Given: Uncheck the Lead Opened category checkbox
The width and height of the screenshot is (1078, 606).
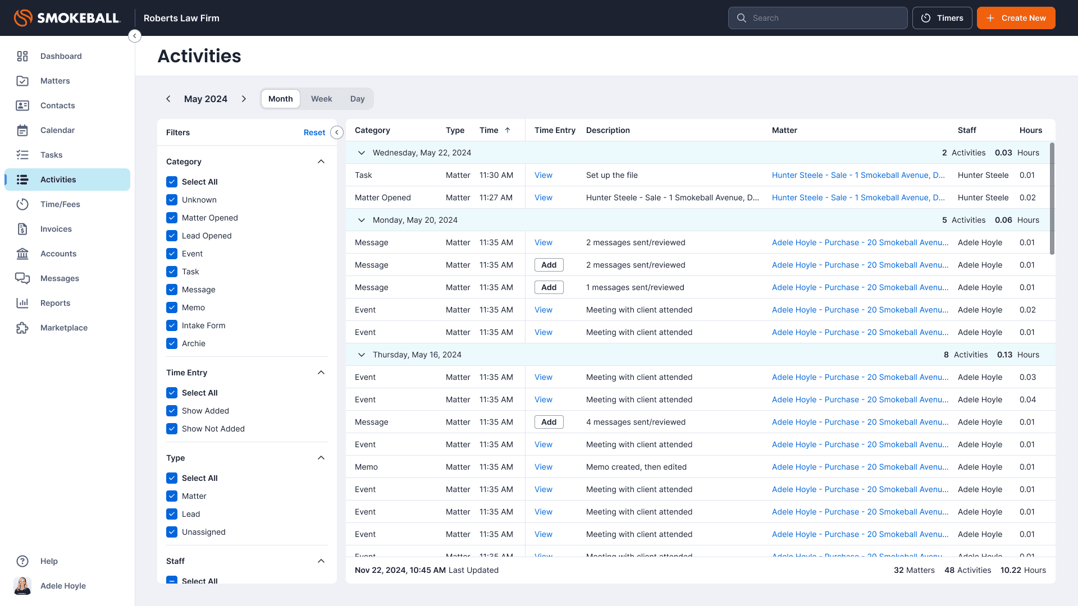Looking at the screenshot, I should click(172, 236).
